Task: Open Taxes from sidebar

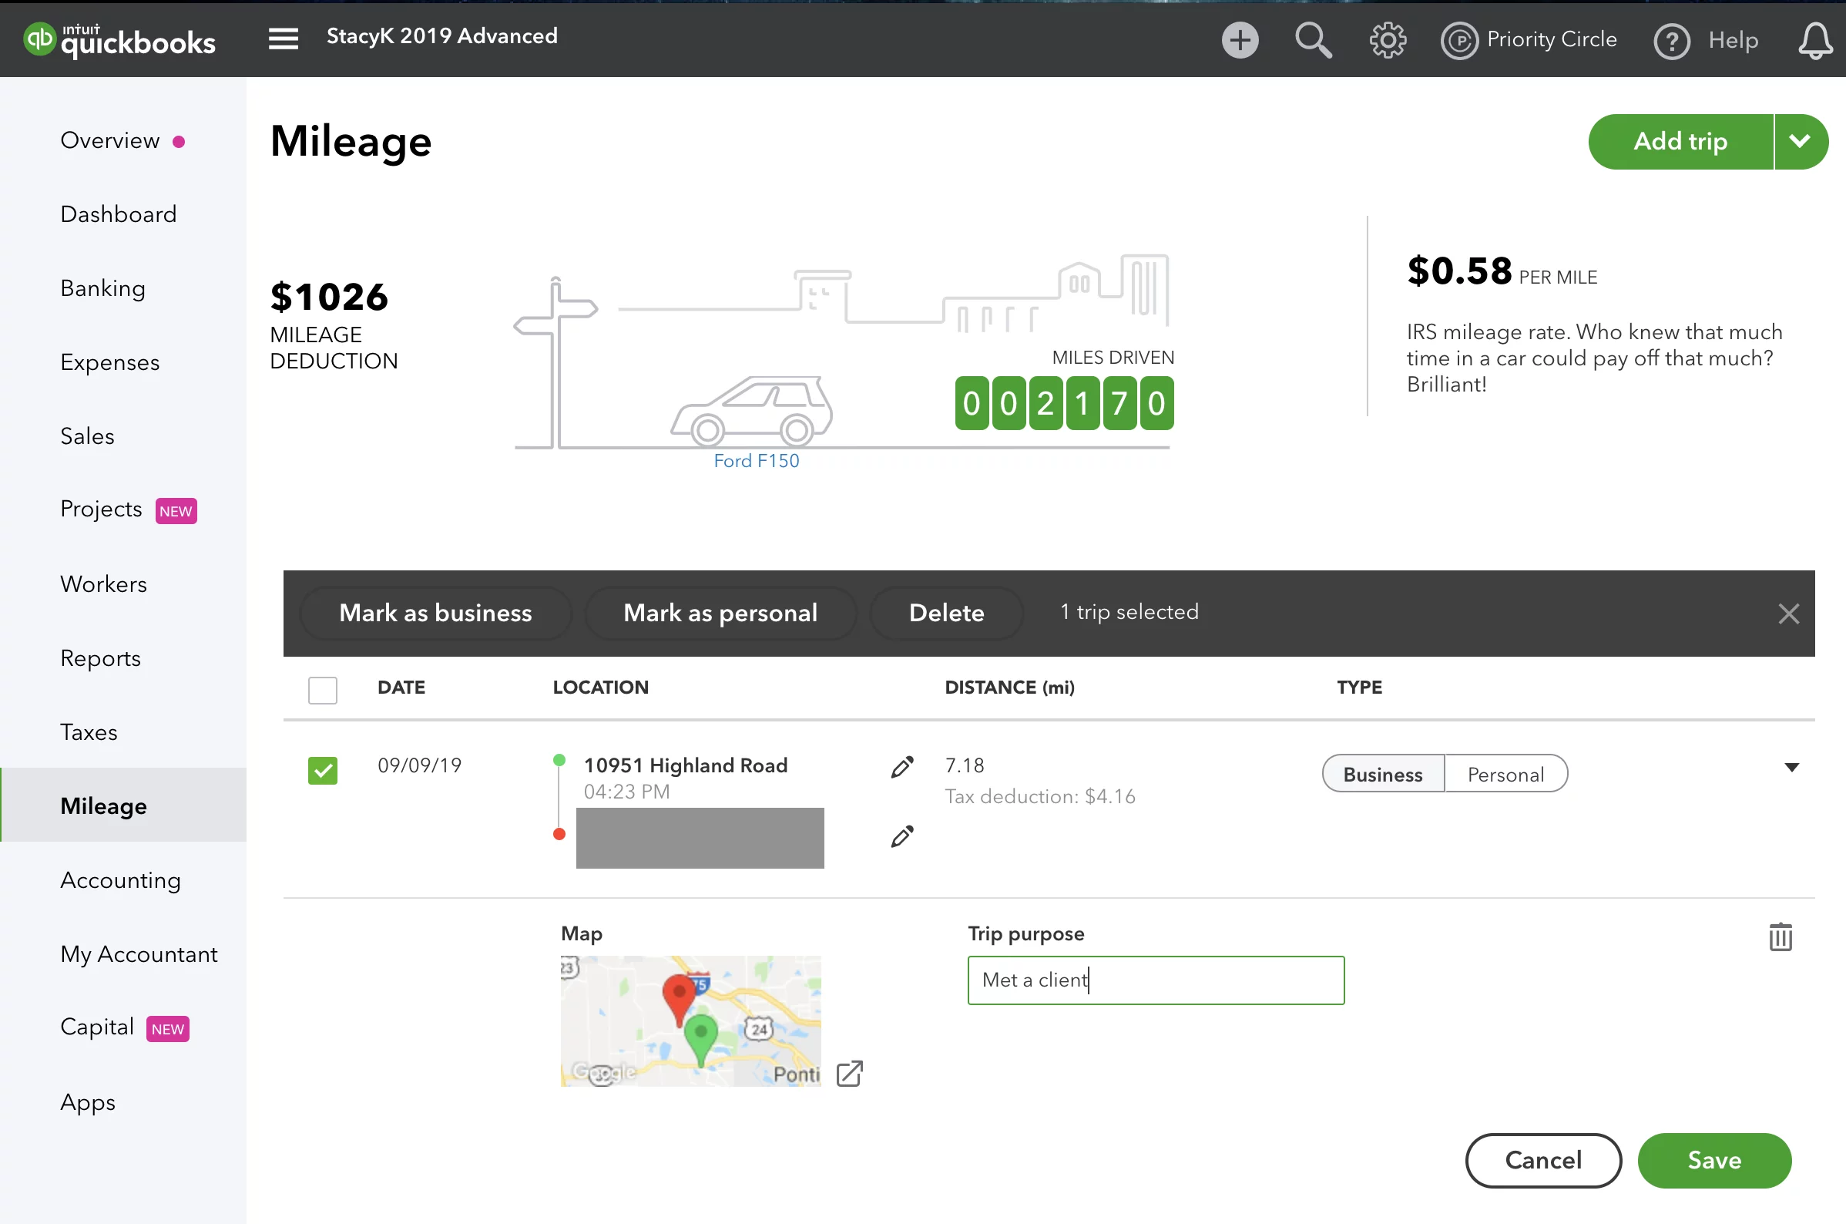Action: pyautogui.click(x=89, y=732)
